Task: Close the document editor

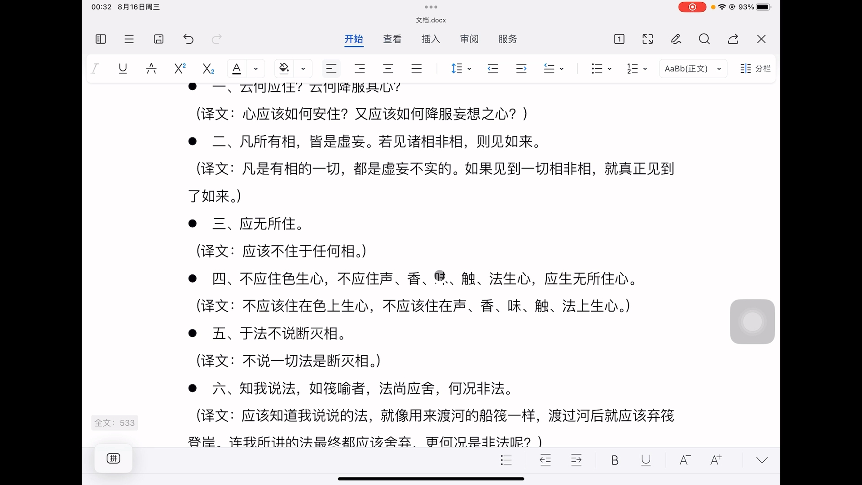Action: coord(761,39)
